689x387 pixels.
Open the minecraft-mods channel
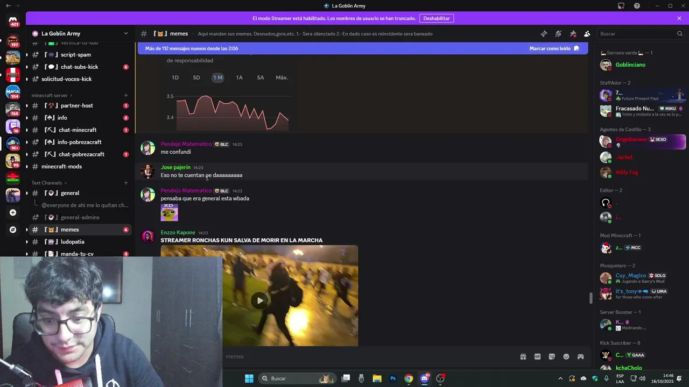coord(80,167)
